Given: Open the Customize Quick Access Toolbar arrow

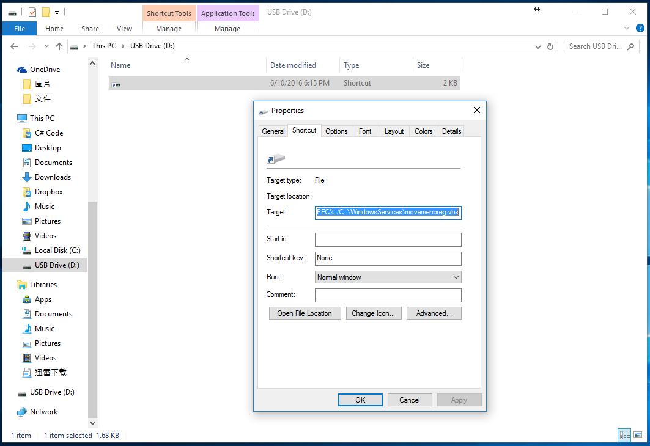Looking at the screenshot, I should (x=57, y=13).
